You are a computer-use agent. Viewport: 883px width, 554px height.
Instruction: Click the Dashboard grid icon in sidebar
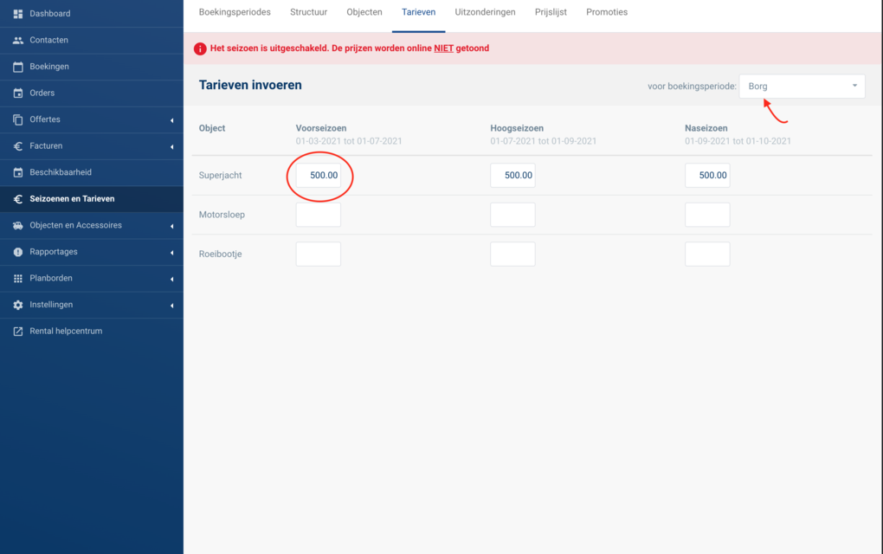18,14
